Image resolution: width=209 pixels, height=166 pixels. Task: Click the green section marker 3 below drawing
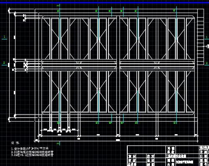tap(58, 143)
